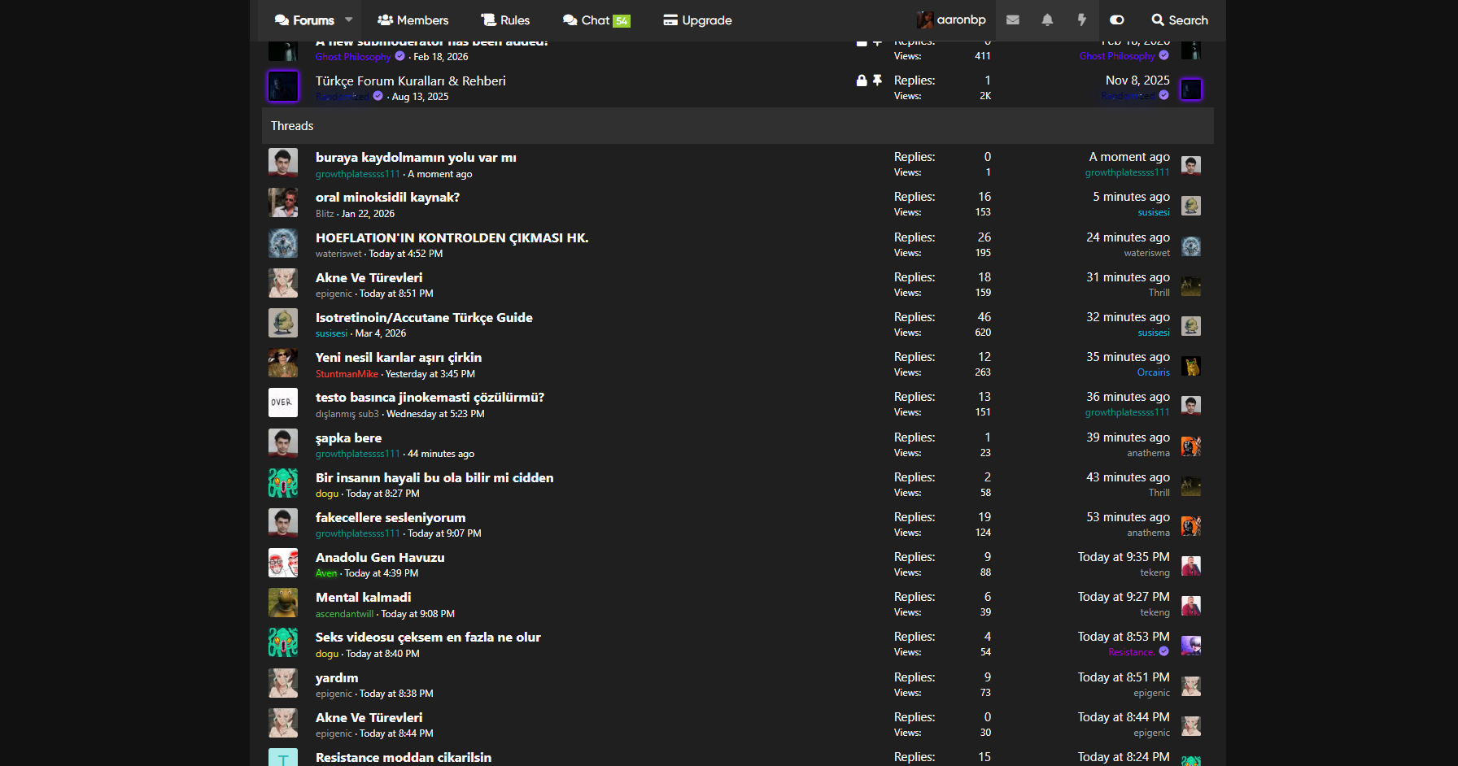Viewport: 1458px width, 766px height.
Task: Go to the Members page
Action: [413, 20]
